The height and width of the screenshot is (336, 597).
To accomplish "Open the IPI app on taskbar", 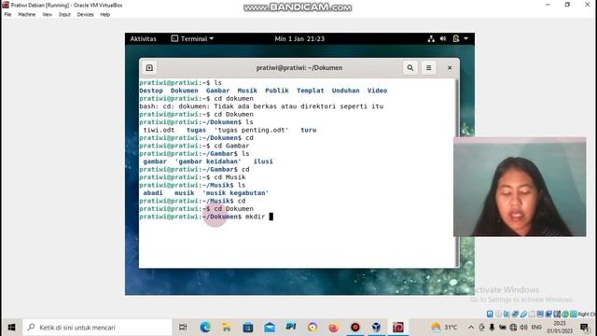I will (x=291, y=327).
